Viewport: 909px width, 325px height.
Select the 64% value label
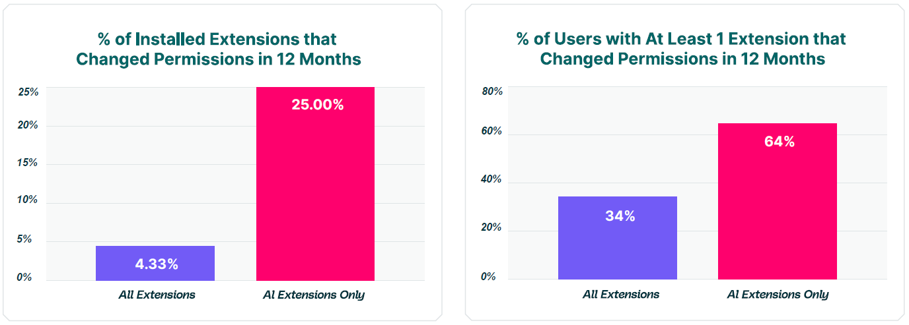(x=780, y=141)
